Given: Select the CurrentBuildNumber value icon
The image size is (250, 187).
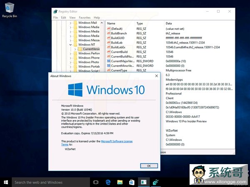Looking at the screenshot, I should [x=109, y=56].
